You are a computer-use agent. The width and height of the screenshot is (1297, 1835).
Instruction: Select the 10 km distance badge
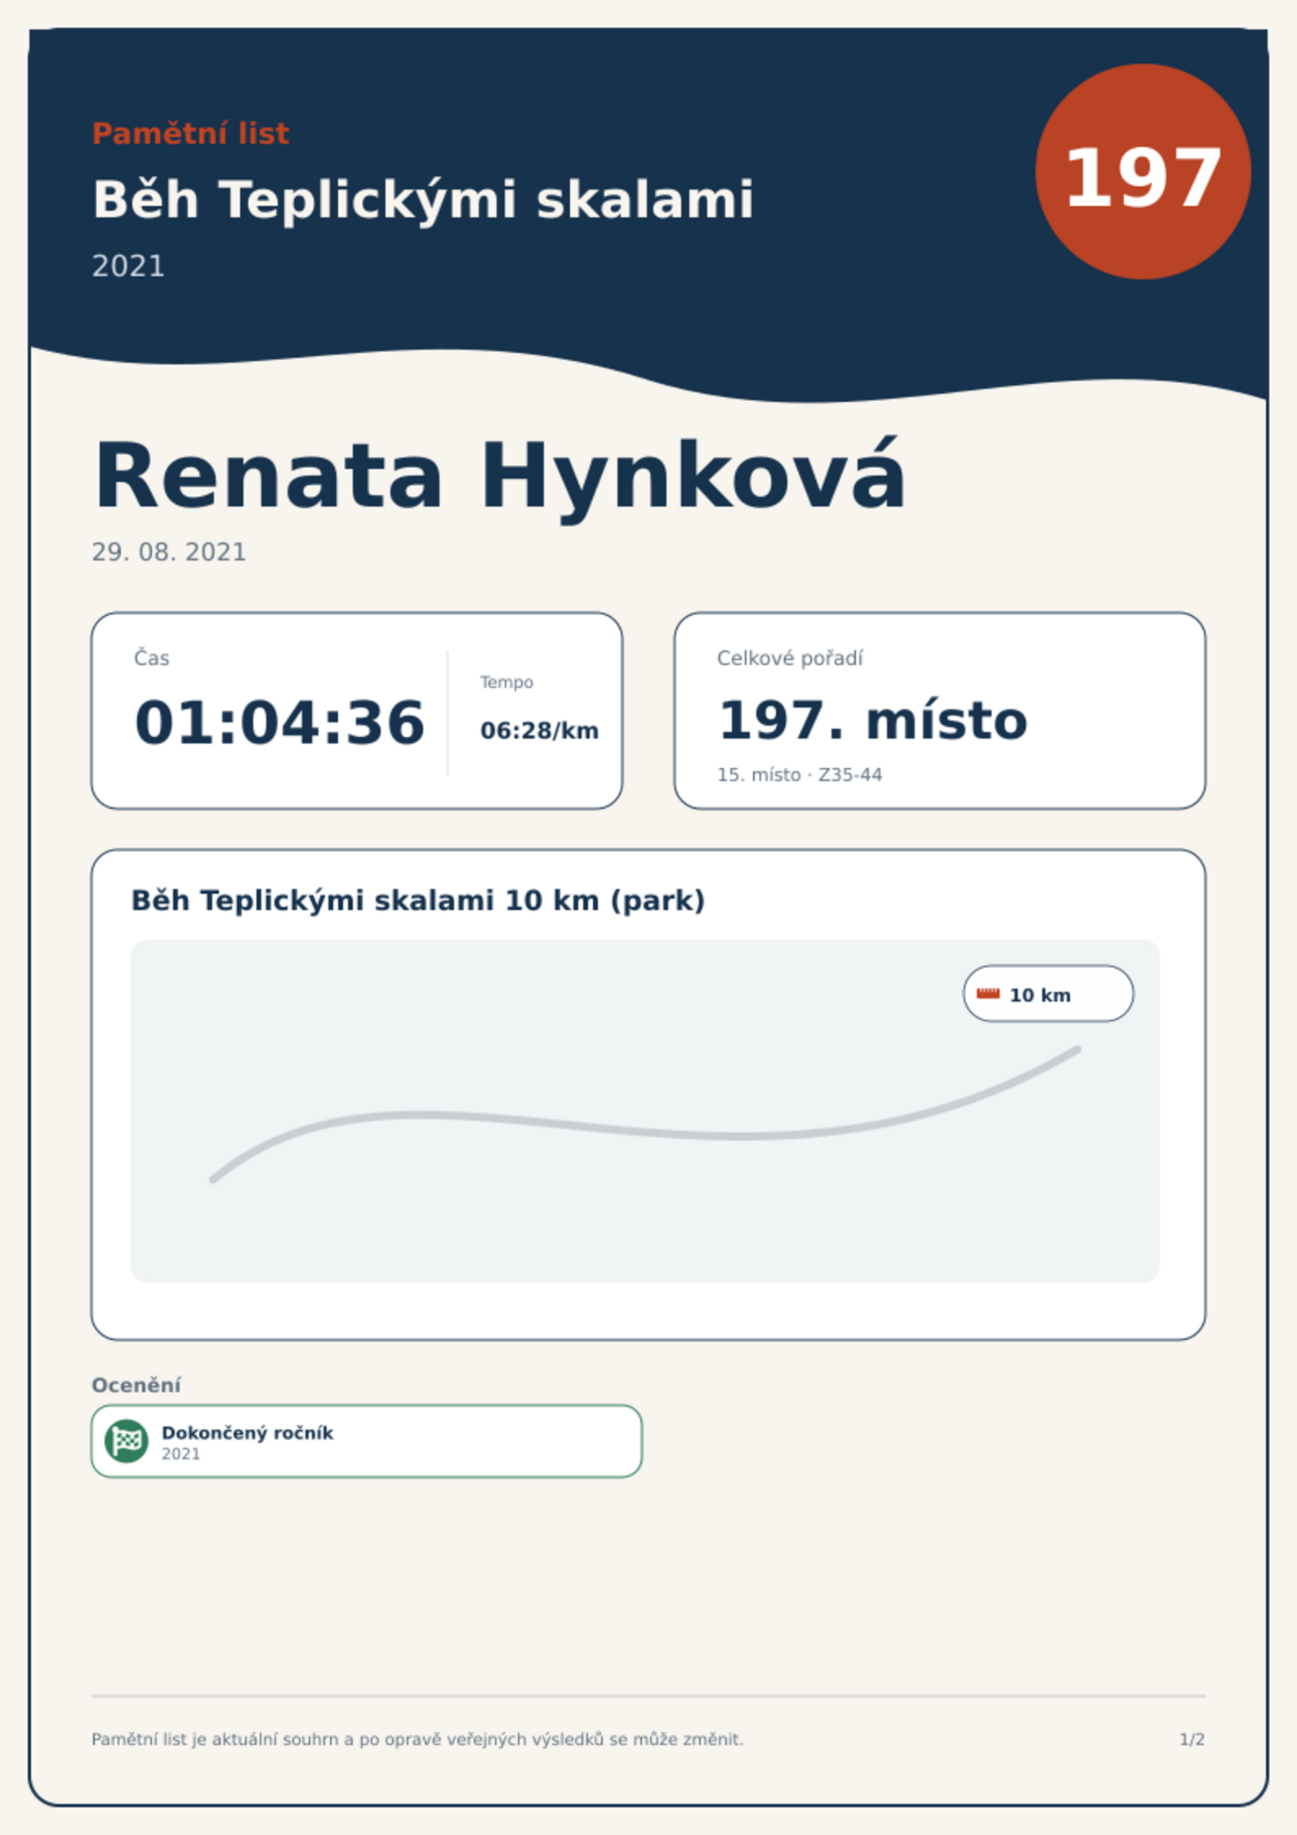click(x=1048, y=993)
